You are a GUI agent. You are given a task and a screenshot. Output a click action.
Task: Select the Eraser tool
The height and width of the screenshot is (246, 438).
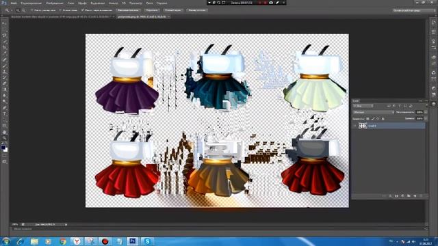[5, 83]
